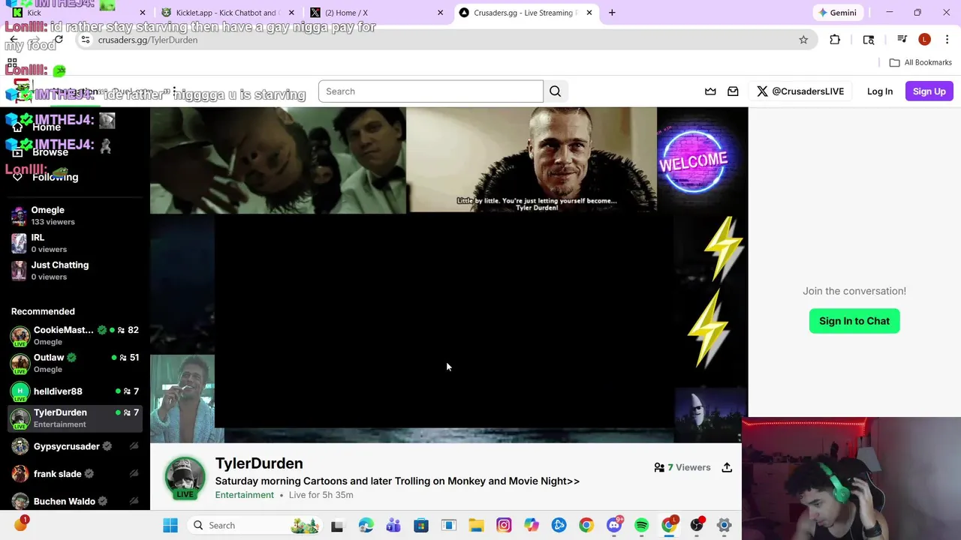
Task: Open CookieMast... recommended channel
Action: point(75,336)
